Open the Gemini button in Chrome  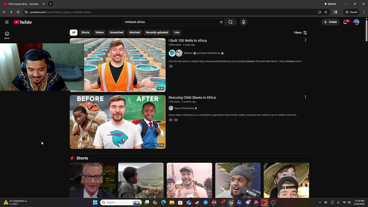tap(330, 4)
